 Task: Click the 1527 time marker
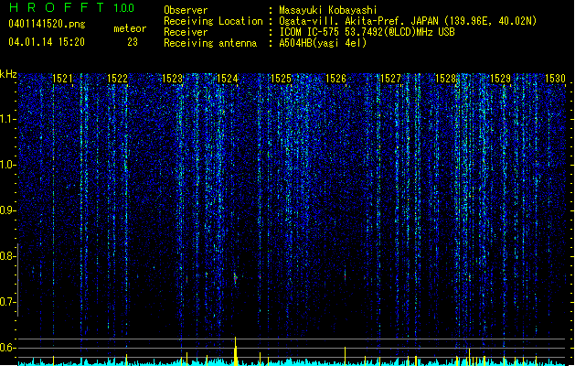tap(391, 79)
